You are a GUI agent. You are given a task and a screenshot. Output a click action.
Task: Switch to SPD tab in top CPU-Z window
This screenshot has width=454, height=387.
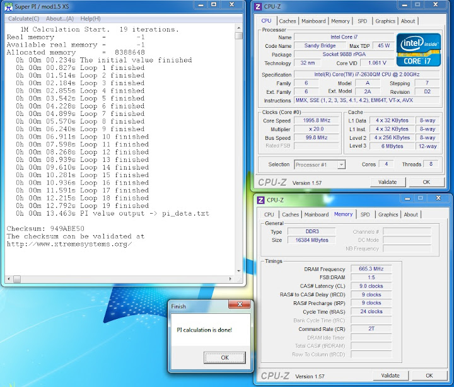(362, 21)
